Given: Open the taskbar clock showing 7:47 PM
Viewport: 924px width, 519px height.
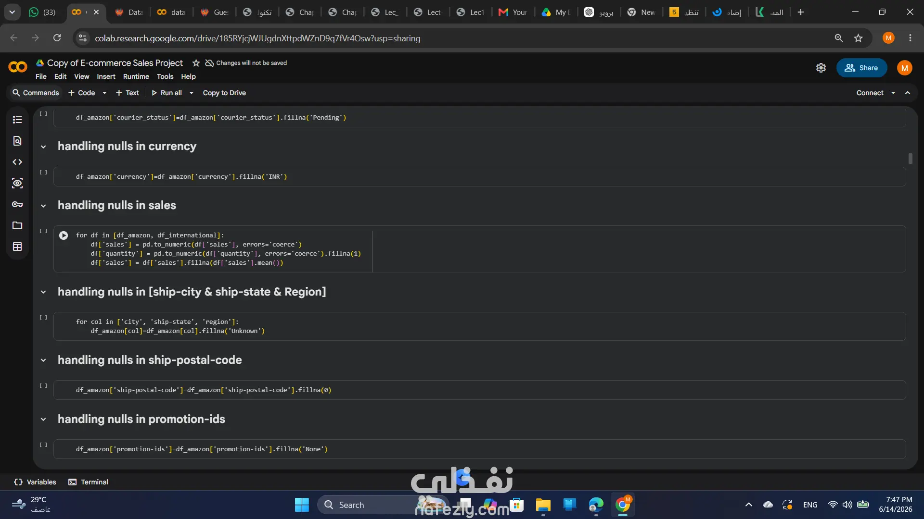Looking at the screenshot, I should pyautogui.click(x=896, y=505).
